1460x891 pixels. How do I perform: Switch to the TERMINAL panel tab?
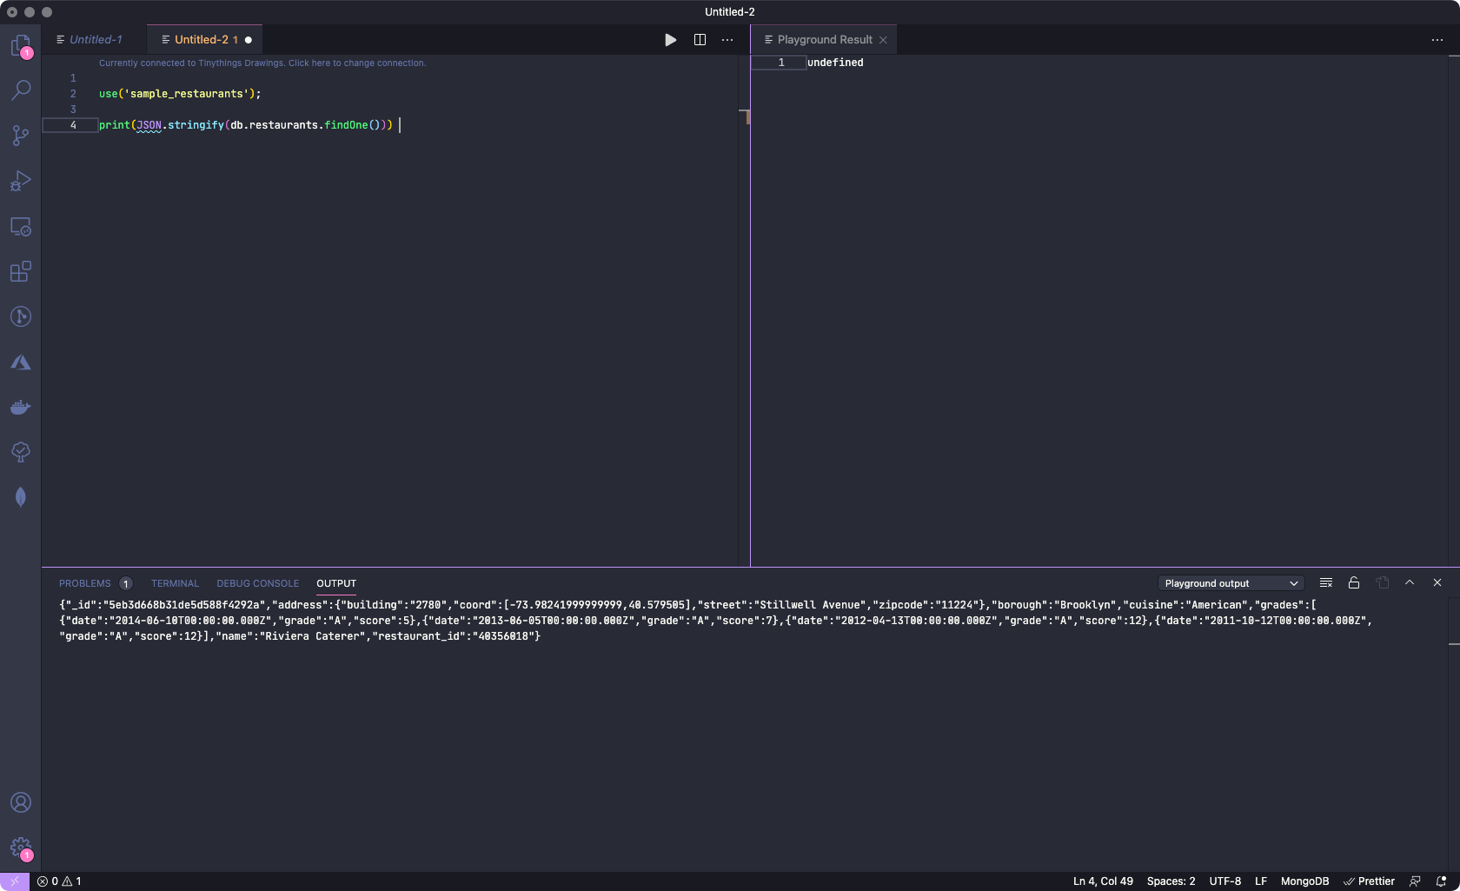(175, 583)
